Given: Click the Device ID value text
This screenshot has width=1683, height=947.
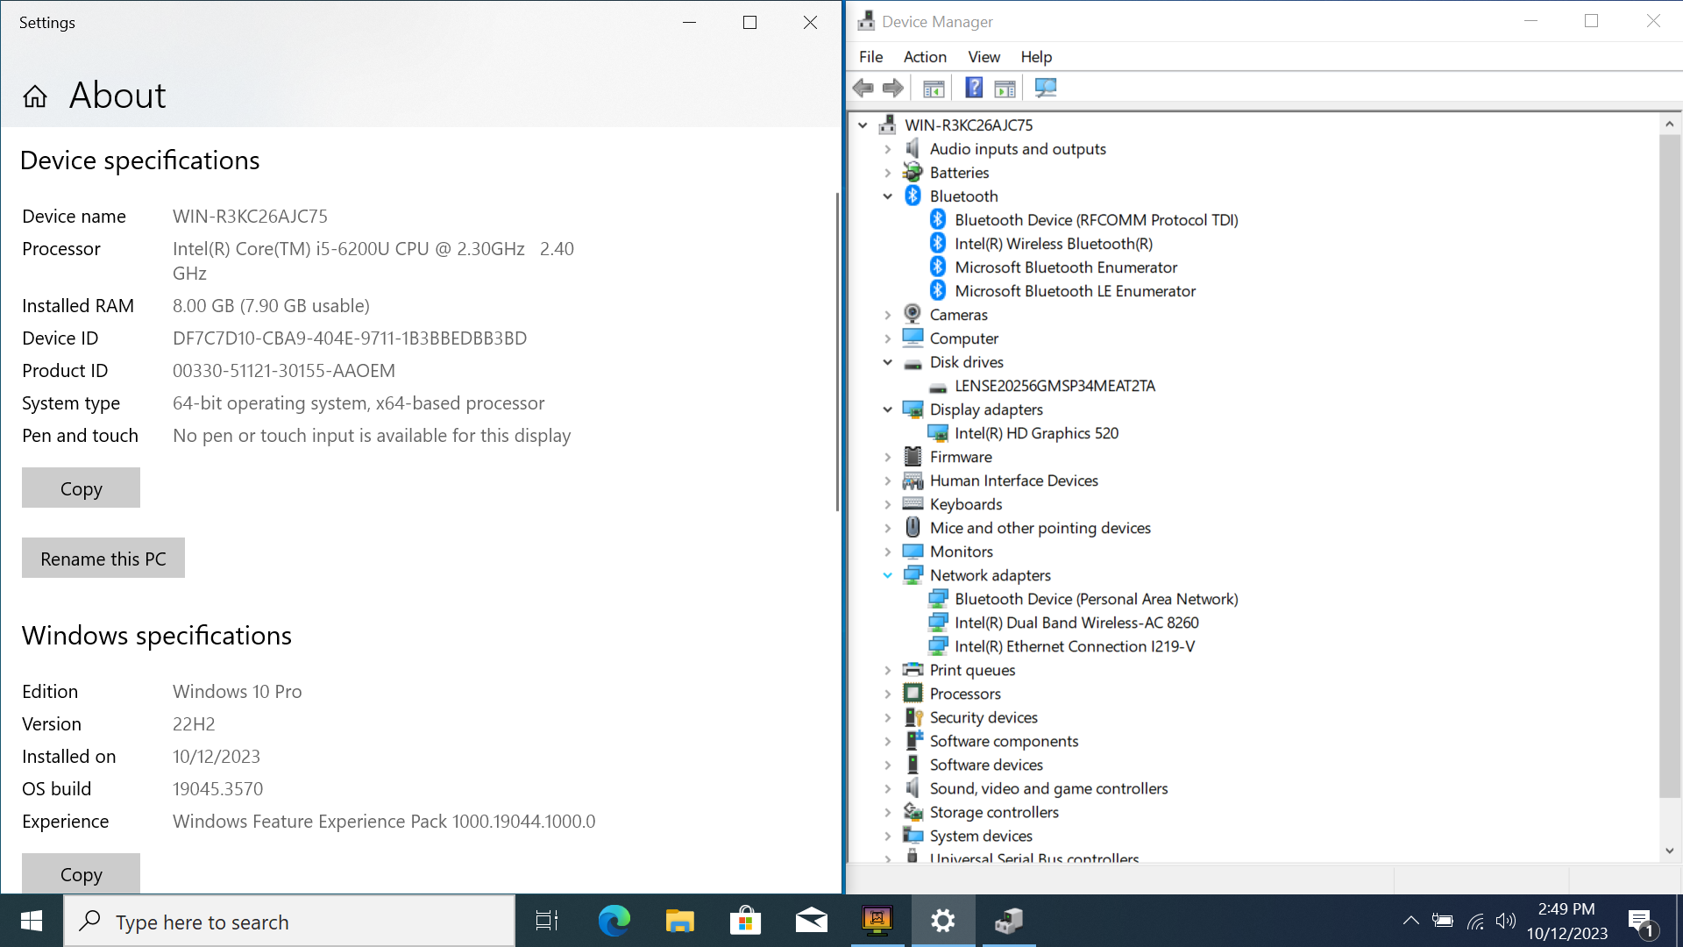Looking at the screenshot, I should tap(350, 338).
